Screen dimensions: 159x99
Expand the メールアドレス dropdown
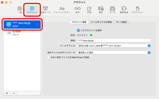(x=114, y=46)
